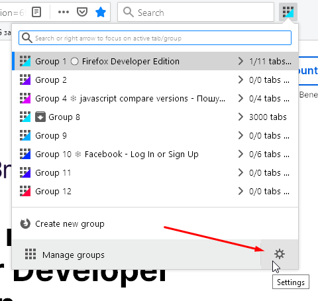318x301 pixels.
Task: Expand Group 4 chevron arrow
Action: 240,98
